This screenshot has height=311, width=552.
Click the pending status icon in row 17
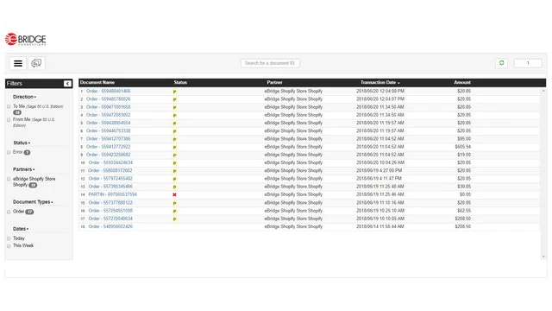pos(174,219)
